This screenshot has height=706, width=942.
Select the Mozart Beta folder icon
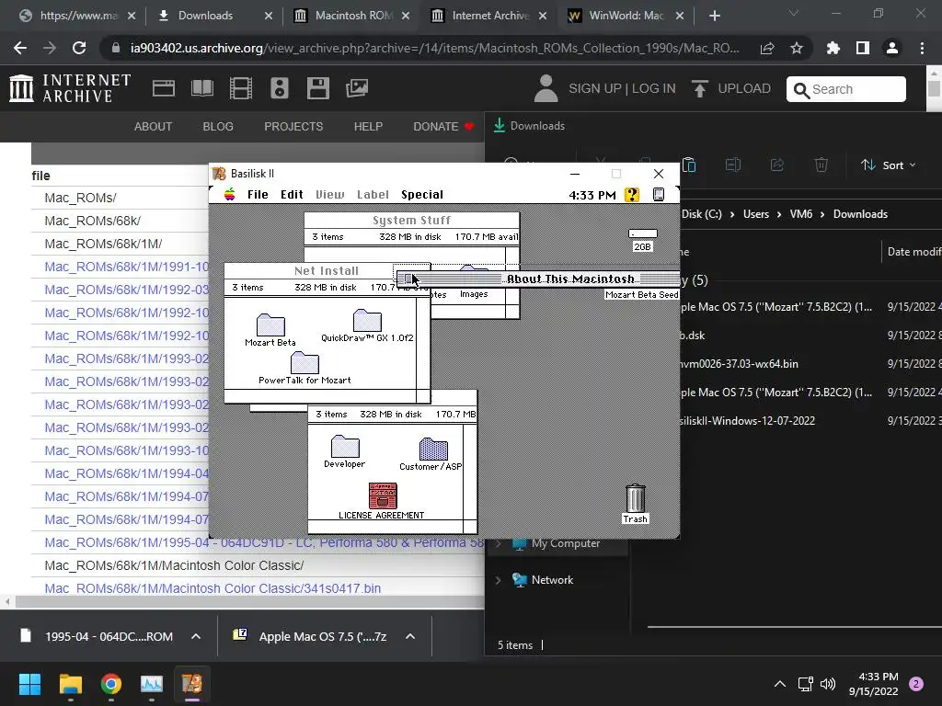270,325
